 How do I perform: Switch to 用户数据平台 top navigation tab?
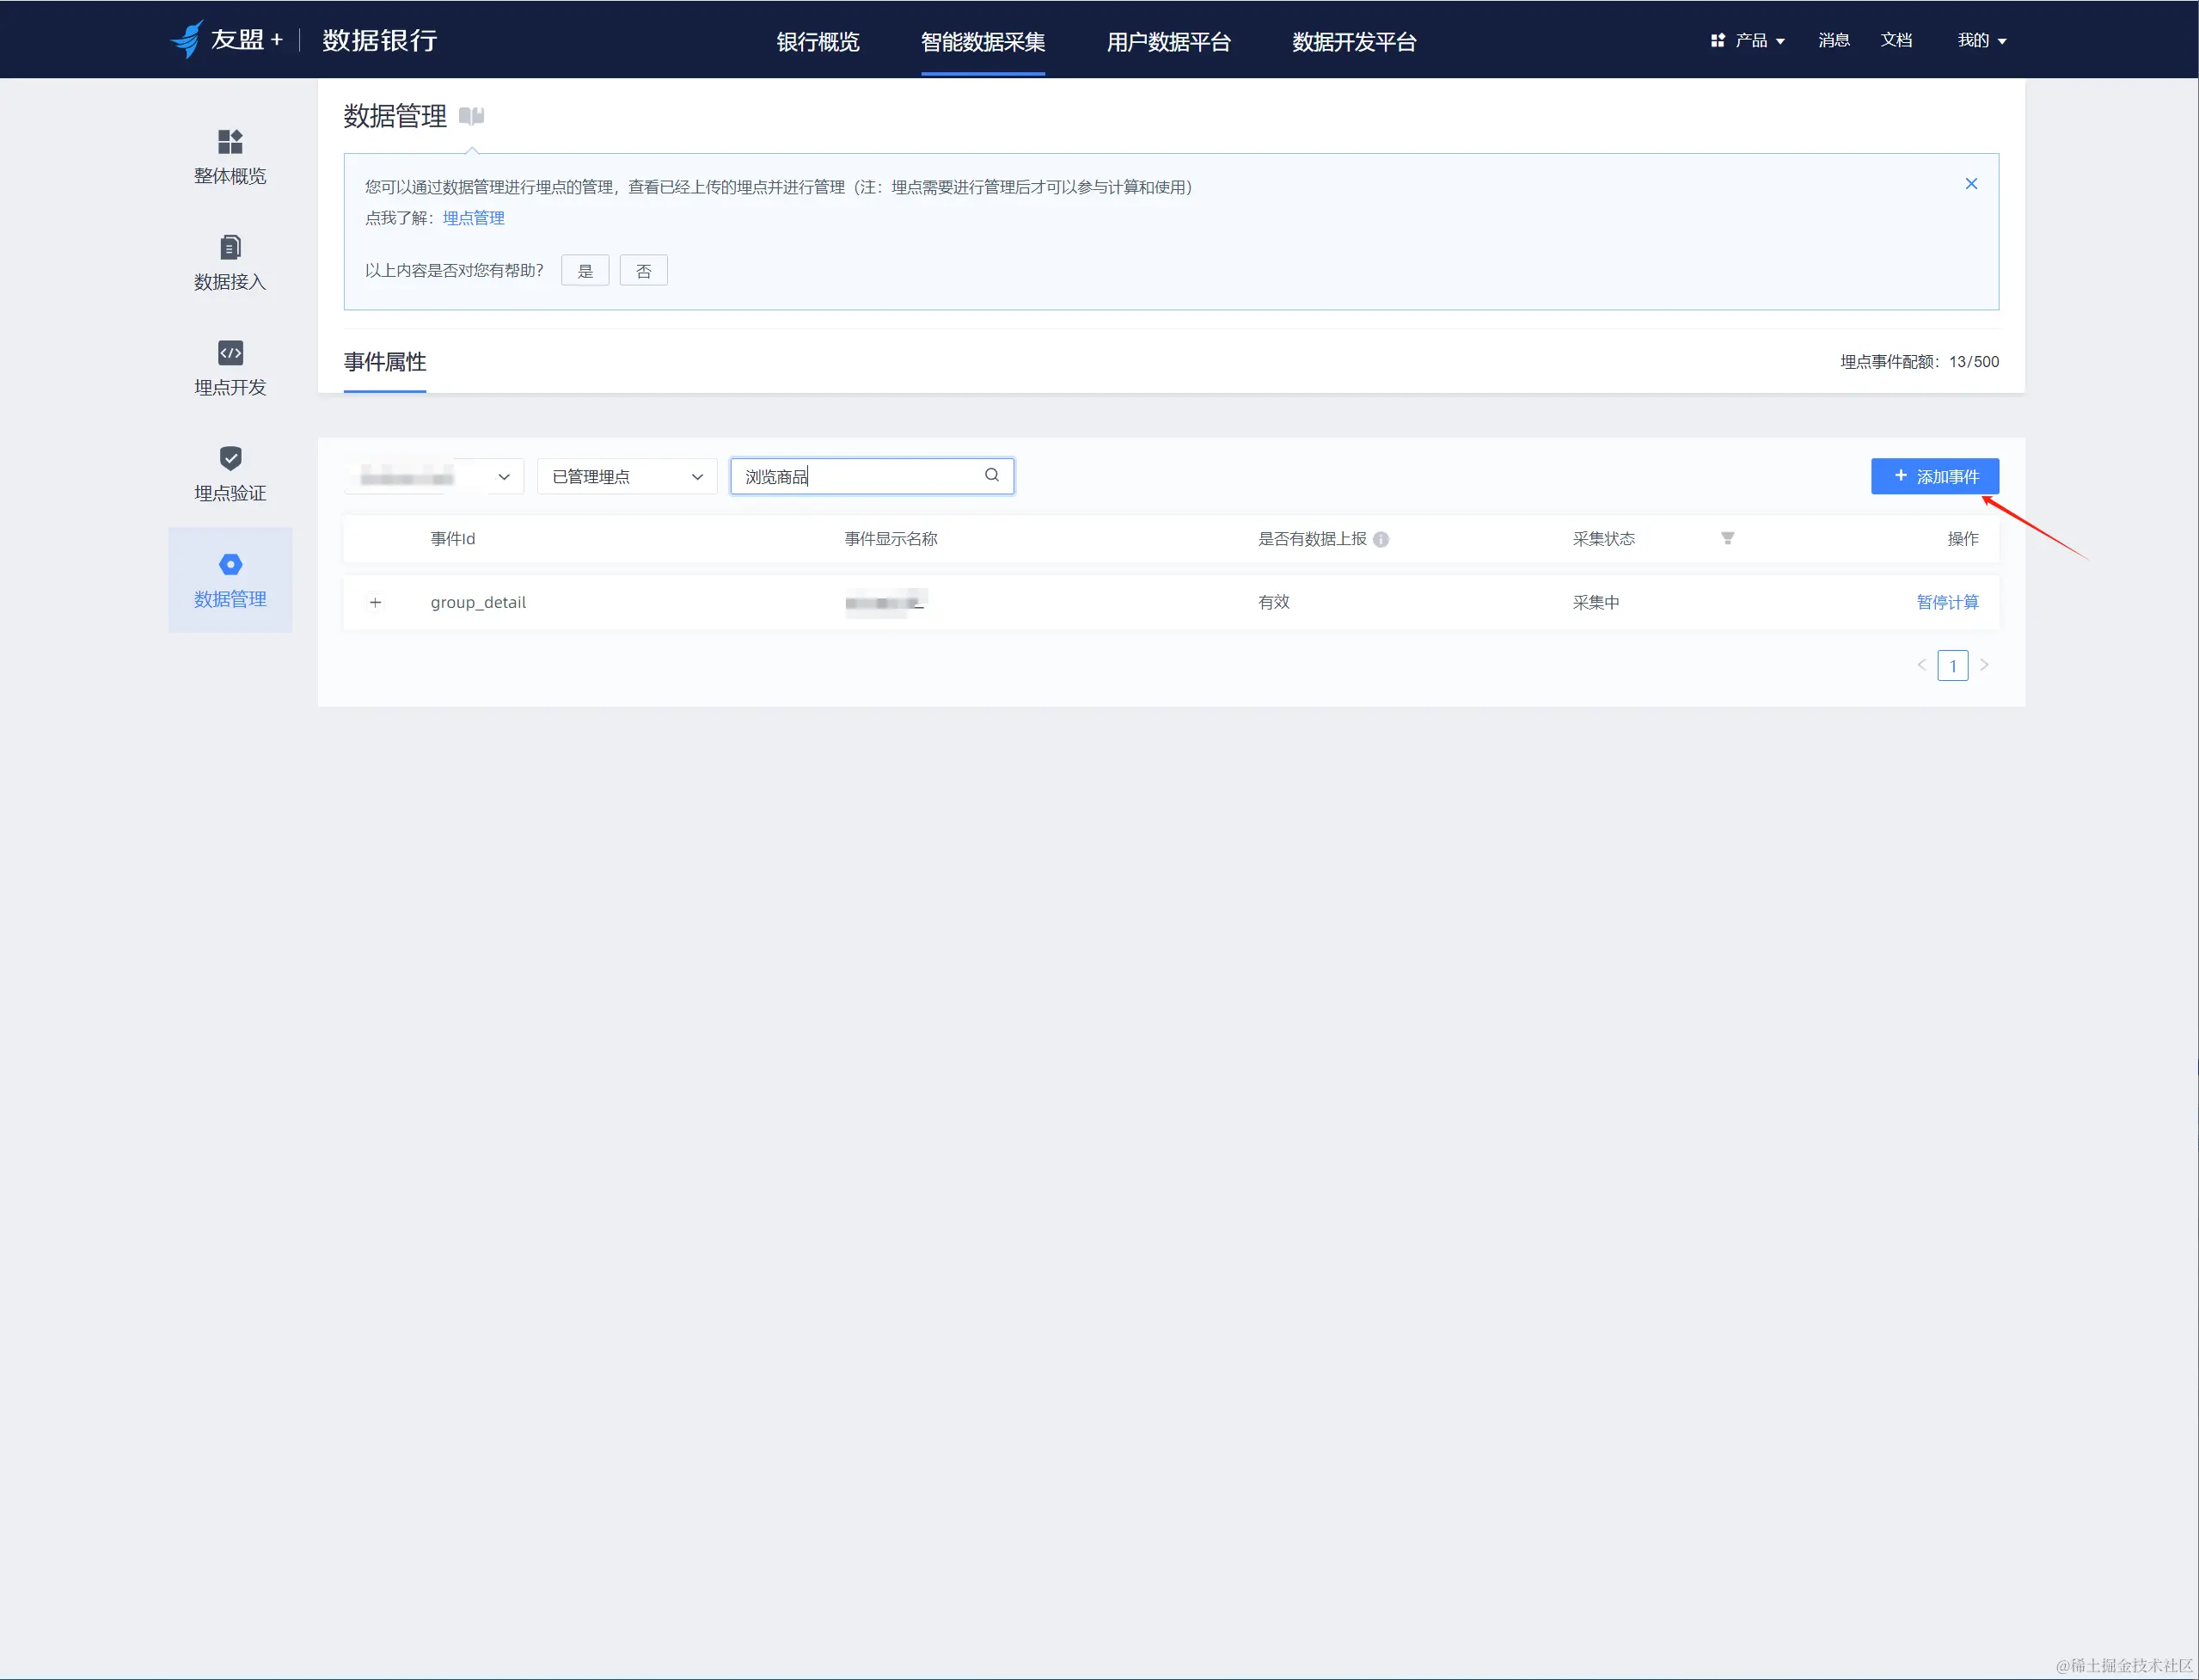point(1168,42)
